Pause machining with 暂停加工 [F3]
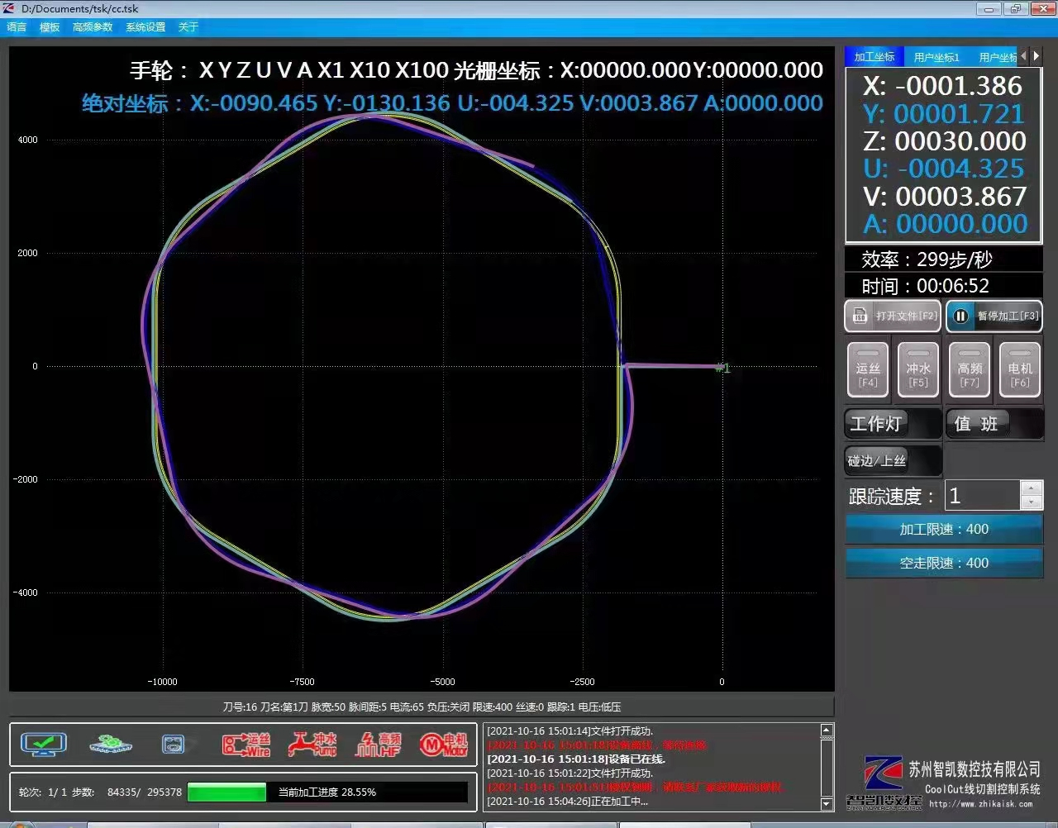The image size is (1058, 828). pyautogui.click(x=994, y=316)
